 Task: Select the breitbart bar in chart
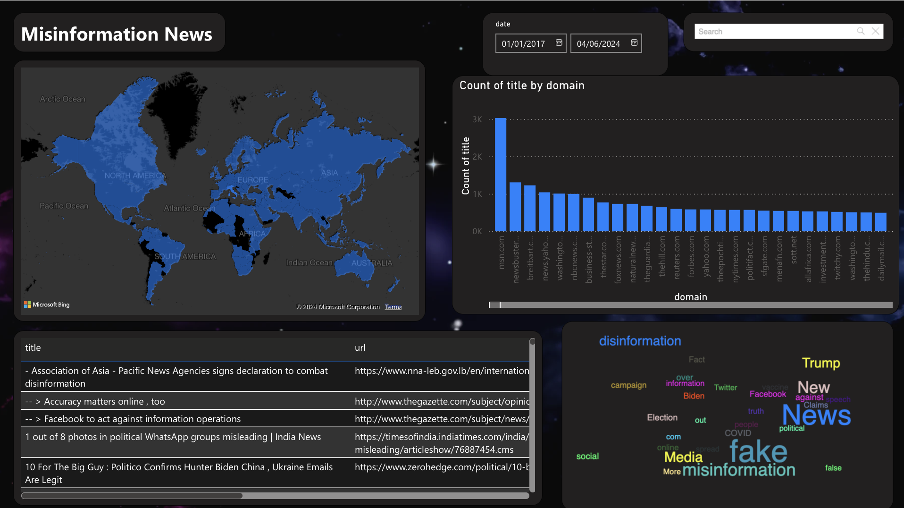530,208
